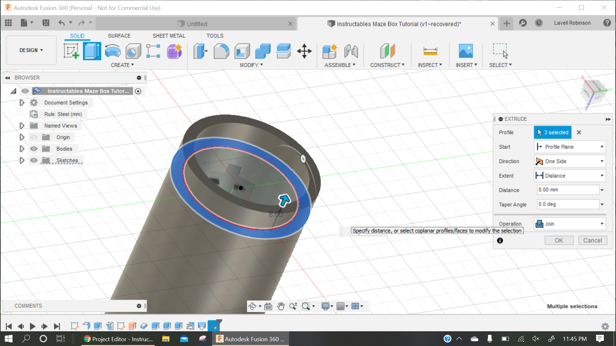
Task: Create a New Component
Action: click(330, 51)
